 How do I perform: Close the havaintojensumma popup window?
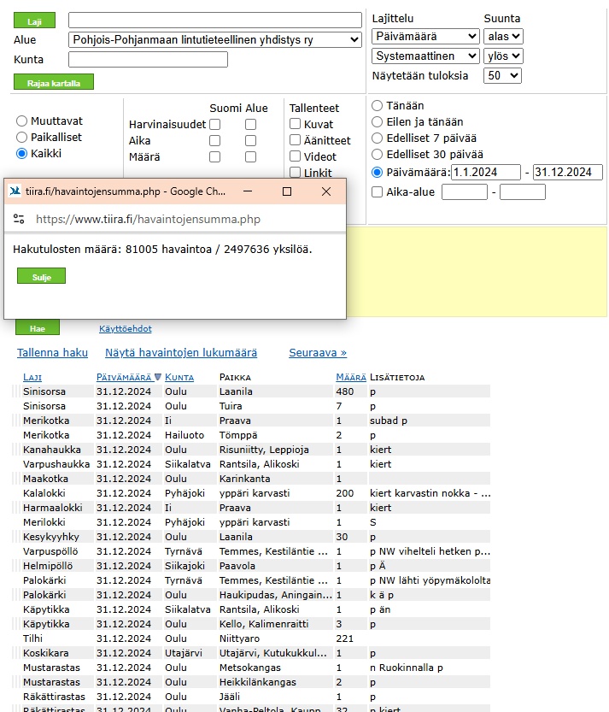(x=325, y=191)
